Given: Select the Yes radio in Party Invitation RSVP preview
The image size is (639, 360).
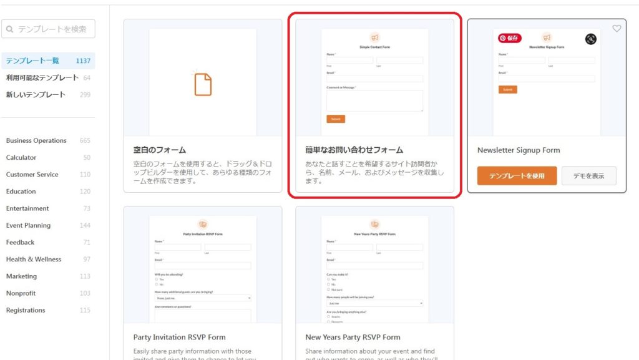Looking at the screenshot, I should tap(156, 280).
